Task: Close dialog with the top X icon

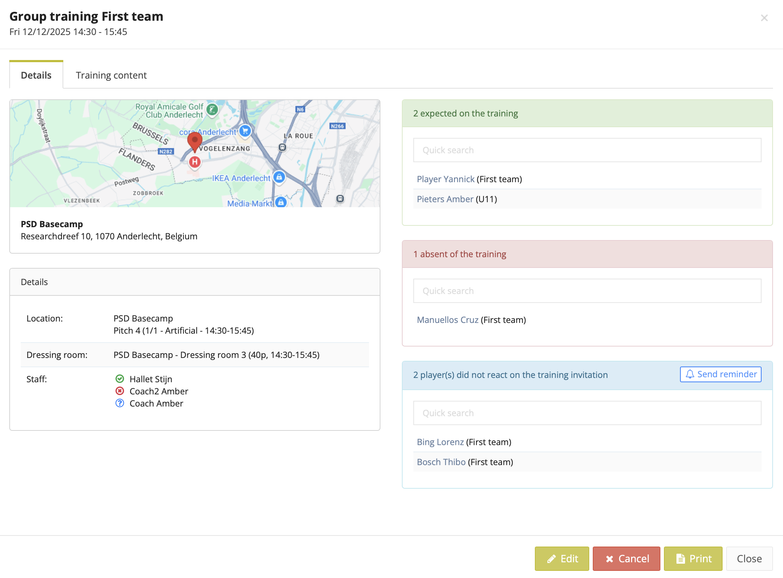Action: coord(764,18)
